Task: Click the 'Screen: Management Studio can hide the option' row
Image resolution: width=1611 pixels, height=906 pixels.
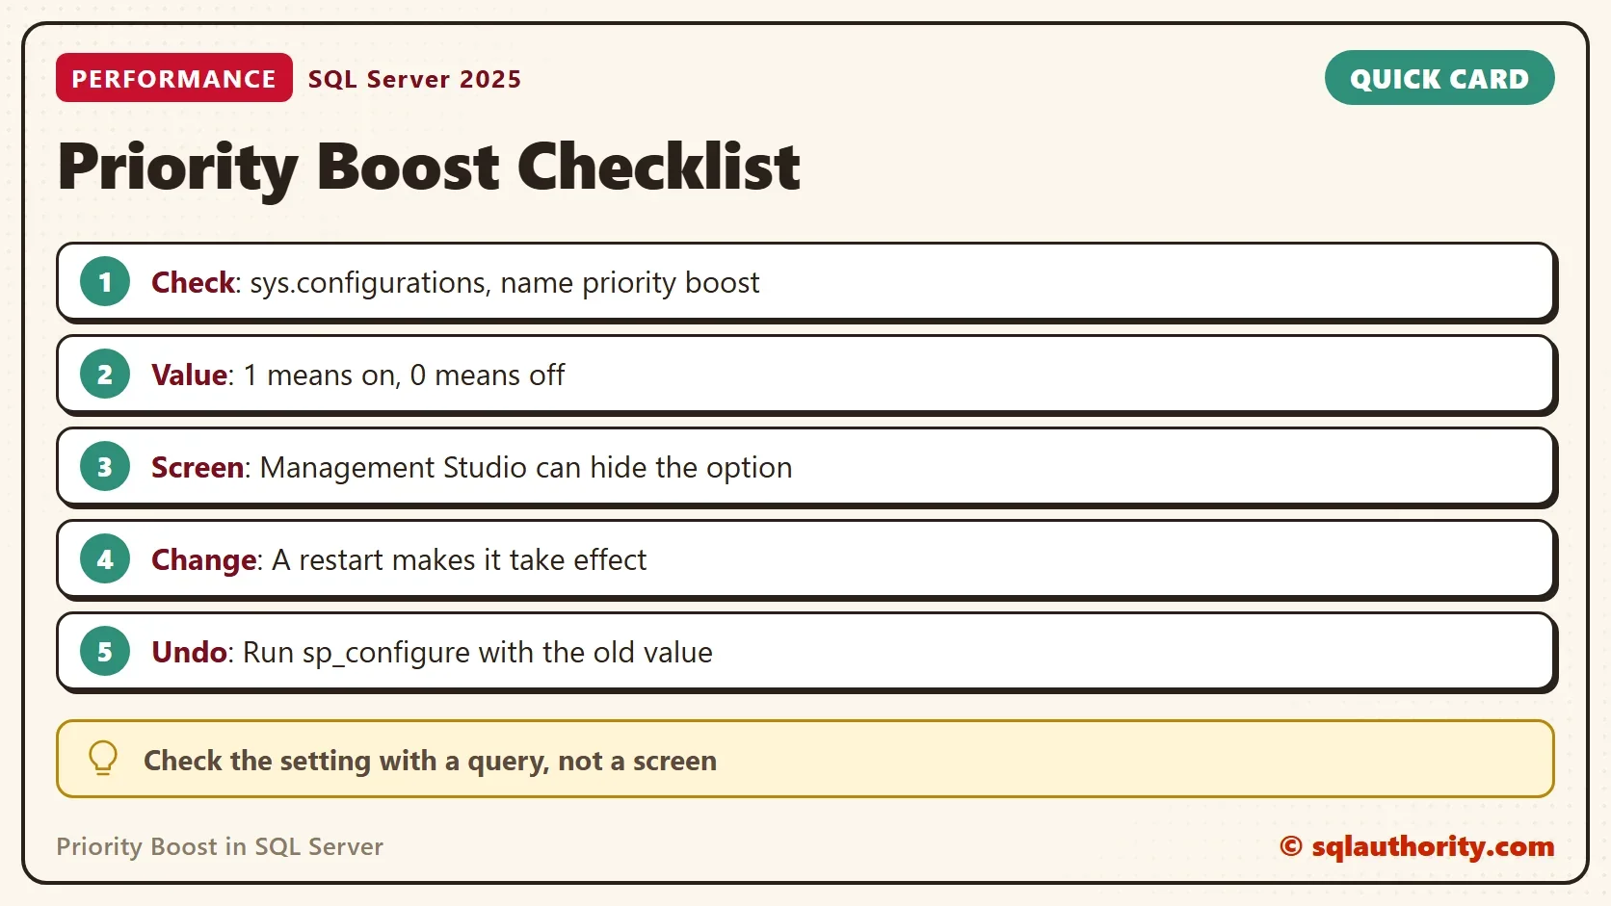Action: [x=805, y=467]
